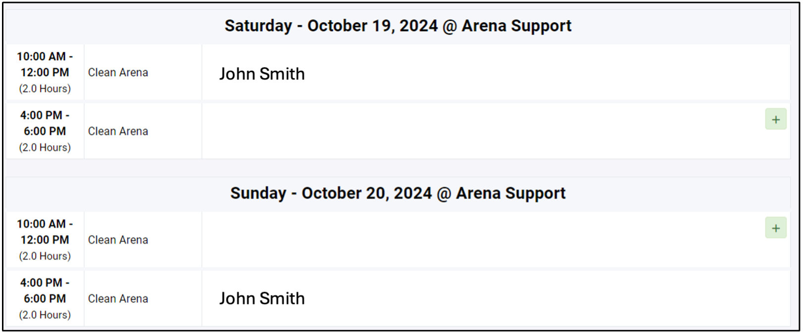Click the 2.0 Hours text, Saturday afternoon shift
Screen dimensions: 803x335
45,148
